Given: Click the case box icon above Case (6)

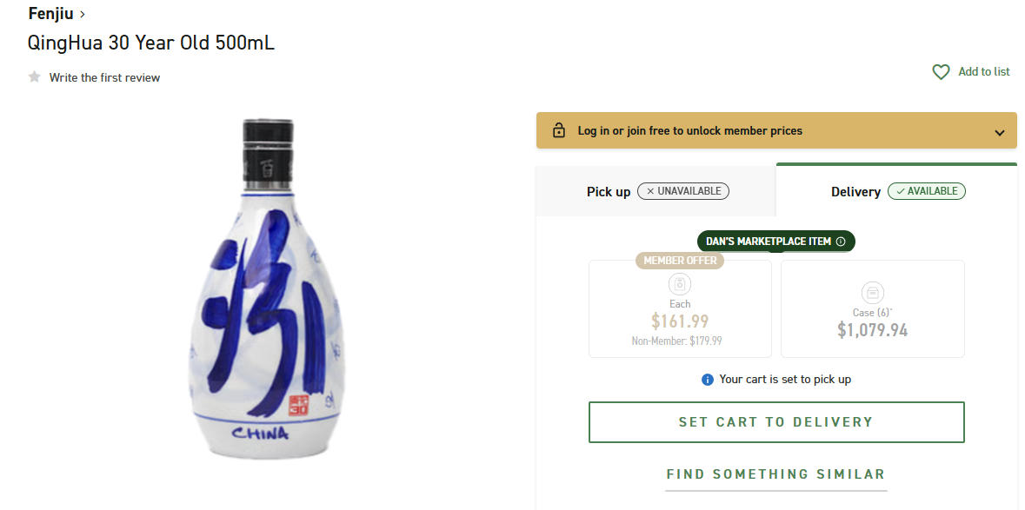Looking at the screenshot, I should click(872, 292).
